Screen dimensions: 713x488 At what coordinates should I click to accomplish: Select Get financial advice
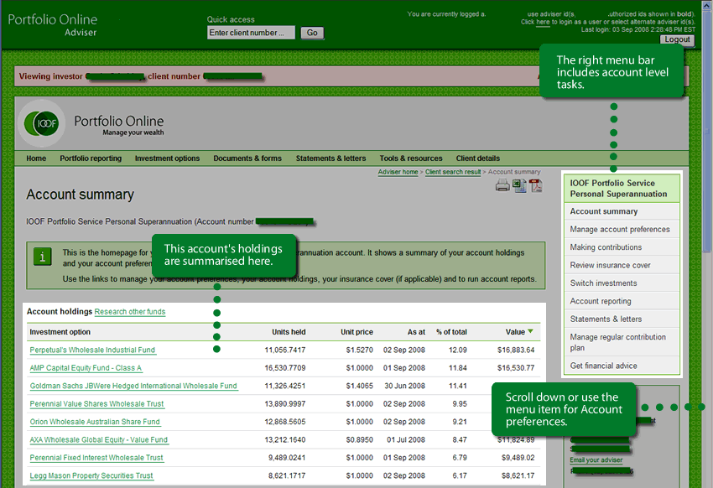click(622, 366)
